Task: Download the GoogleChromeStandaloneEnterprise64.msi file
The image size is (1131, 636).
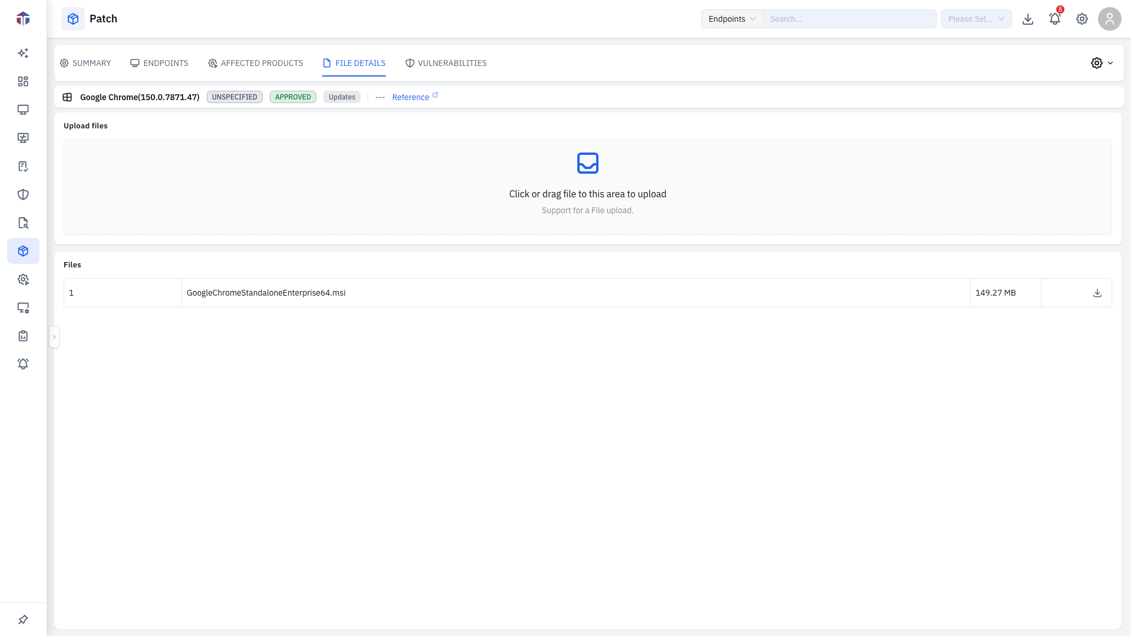Action: pyautogui.click(x=1097, y=293)
